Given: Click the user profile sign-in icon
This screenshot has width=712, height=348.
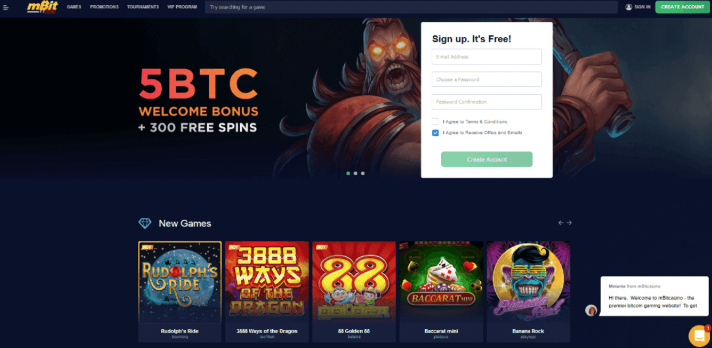Looking at the screenshot, I should pos(629,7).
